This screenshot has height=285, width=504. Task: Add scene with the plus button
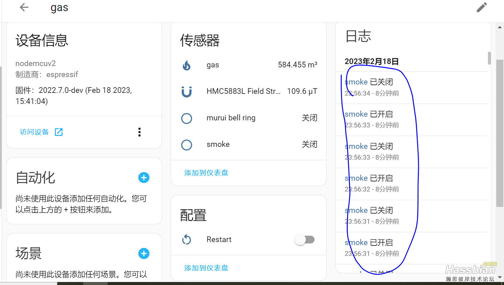point(144,253)
